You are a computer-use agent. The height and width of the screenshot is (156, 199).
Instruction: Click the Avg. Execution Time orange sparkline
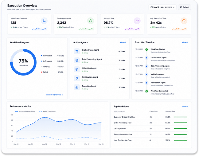(x=179, y=29)
